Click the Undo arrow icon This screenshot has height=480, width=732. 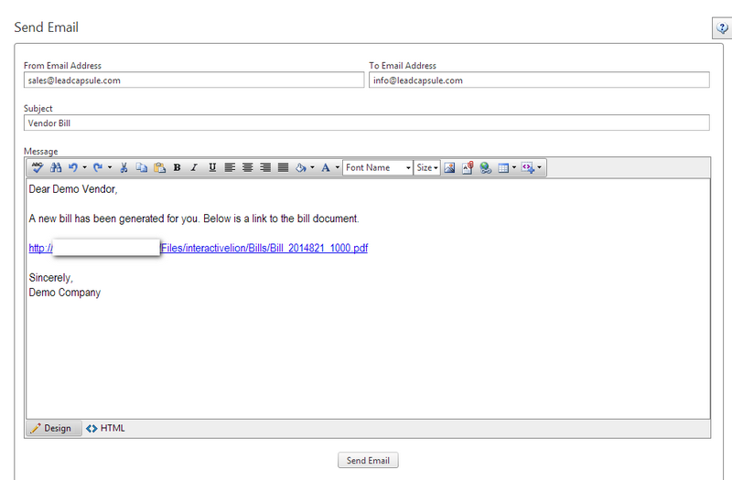coord(73,168)
